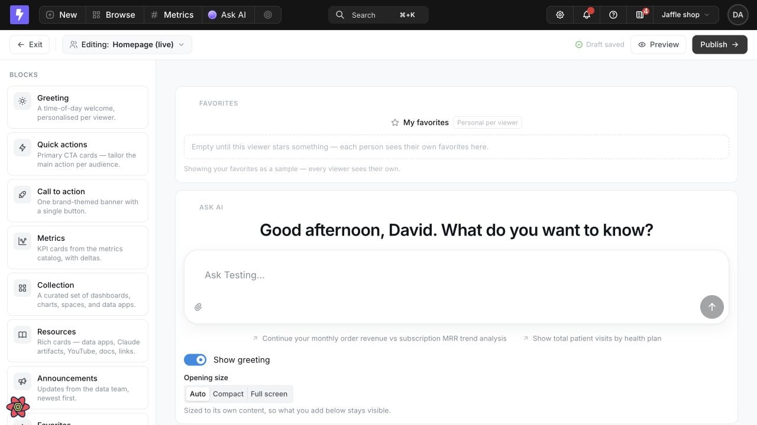Click the Metrics block chart icon

click(22, 241)
